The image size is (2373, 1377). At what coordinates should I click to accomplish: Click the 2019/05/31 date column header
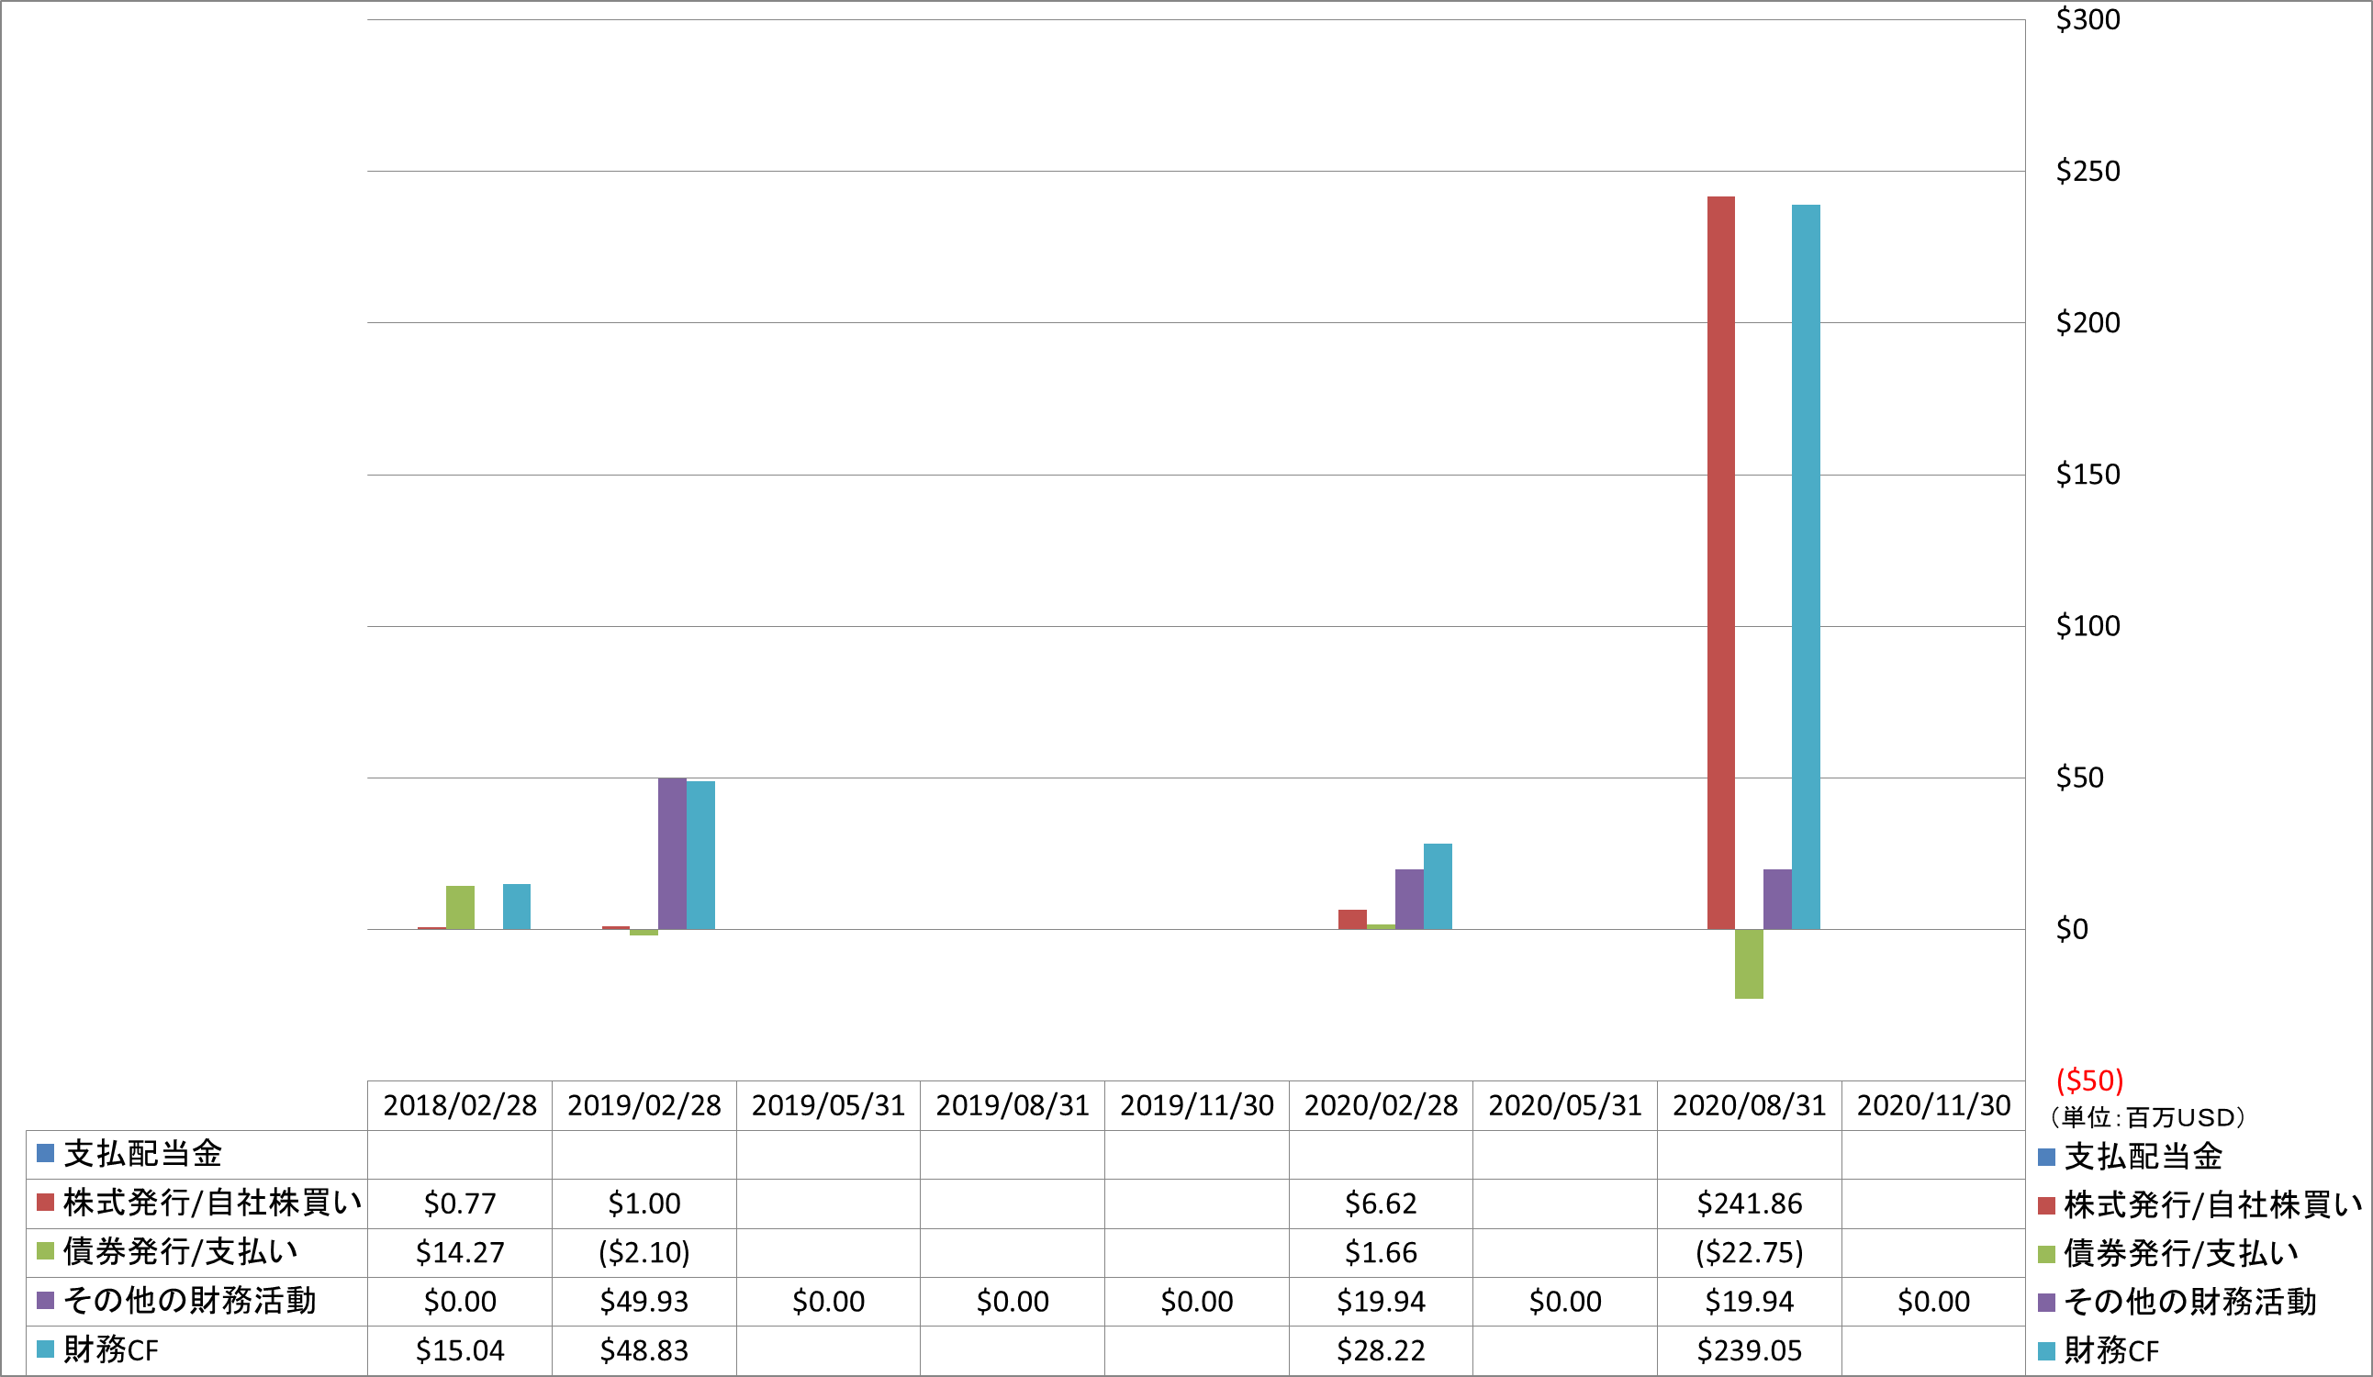pyautogui.click(x=829, y=1104)
